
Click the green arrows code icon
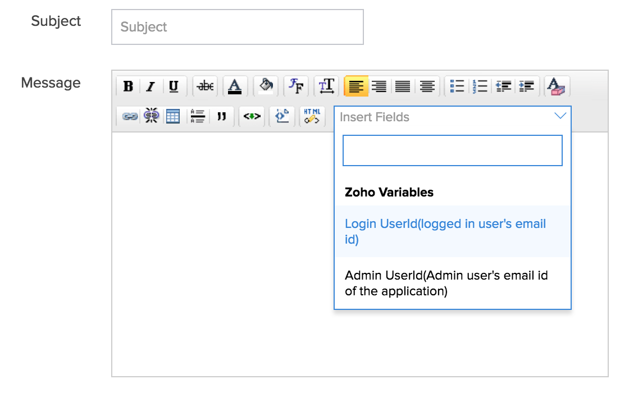coord(252,117)
